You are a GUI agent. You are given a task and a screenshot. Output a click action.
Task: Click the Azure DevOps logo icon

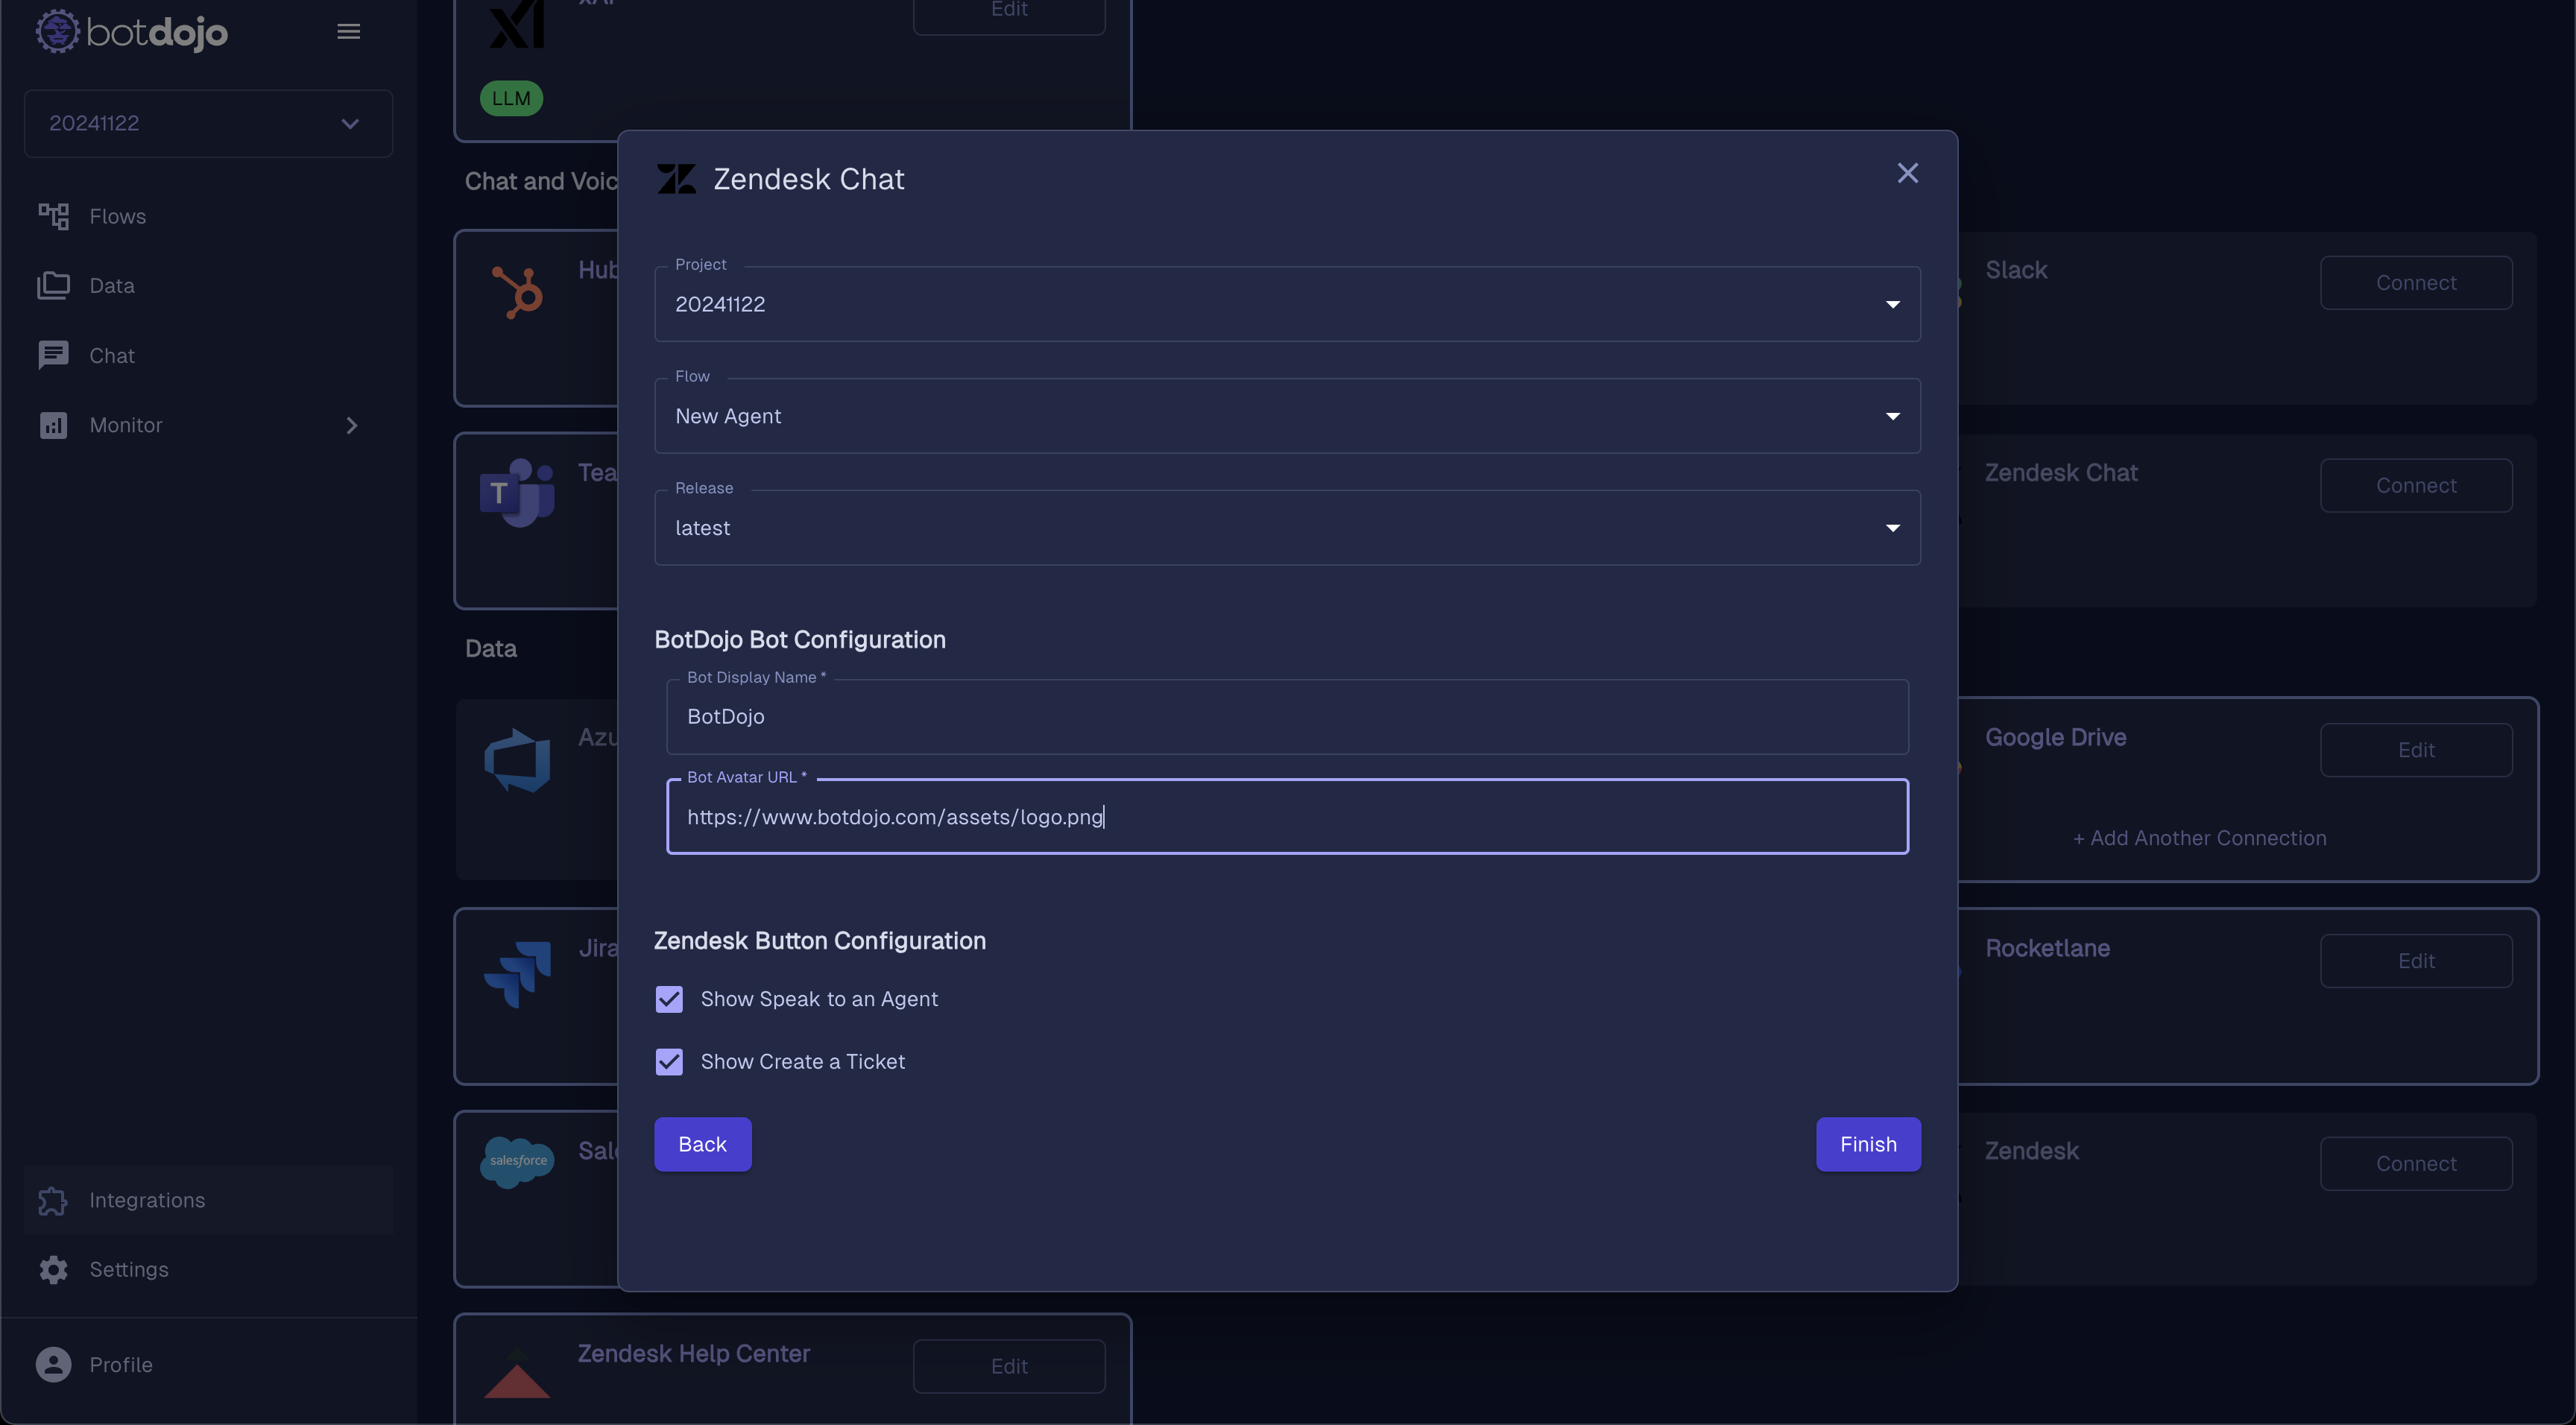(x=517, y=760)
